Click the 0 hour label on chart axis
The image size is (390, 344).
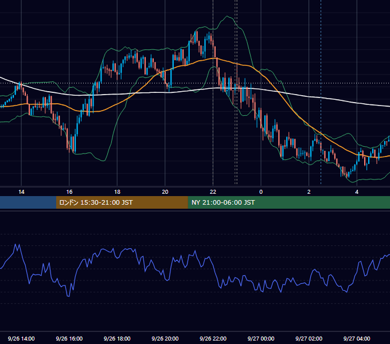(x=261, y=192)
